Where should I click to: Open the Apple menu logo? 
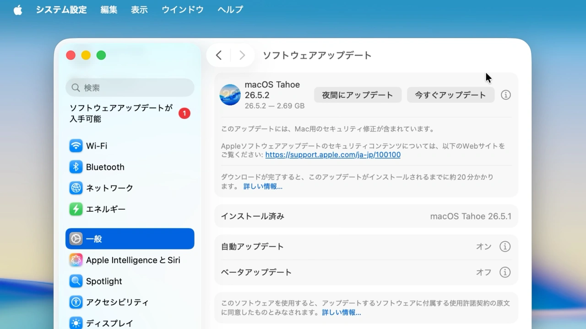(x=18, y=10)
